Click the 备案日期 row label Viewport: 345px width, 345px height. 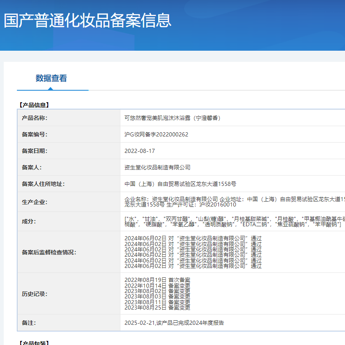pos(35,151)
